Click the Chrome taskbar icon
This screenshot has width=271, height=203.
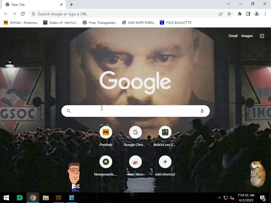tap(33, 198)
